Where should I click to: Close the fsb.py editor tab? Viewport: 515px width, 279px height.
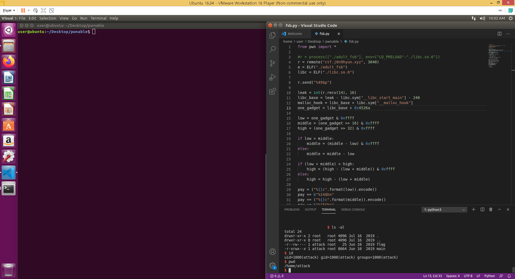339,34
